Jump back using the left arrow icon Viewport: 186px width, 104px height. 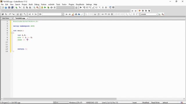tap(132, 11)
